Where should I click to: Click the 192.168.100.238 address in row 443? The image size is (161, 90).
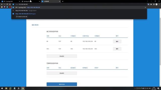click(88, 49)
